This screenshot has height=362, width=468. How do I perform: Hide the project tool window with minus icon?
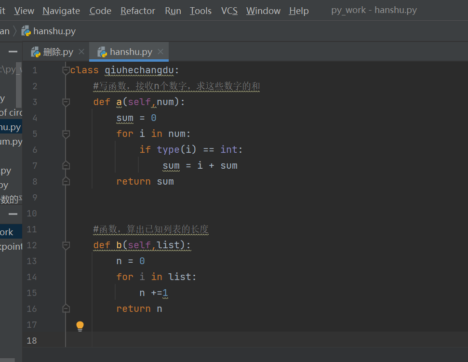tap(13, 52)
